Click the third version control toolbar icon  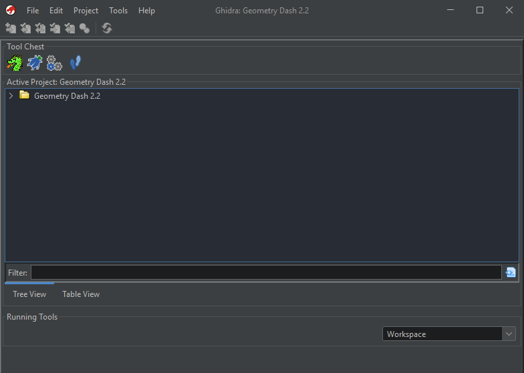[x=40, y=28]
